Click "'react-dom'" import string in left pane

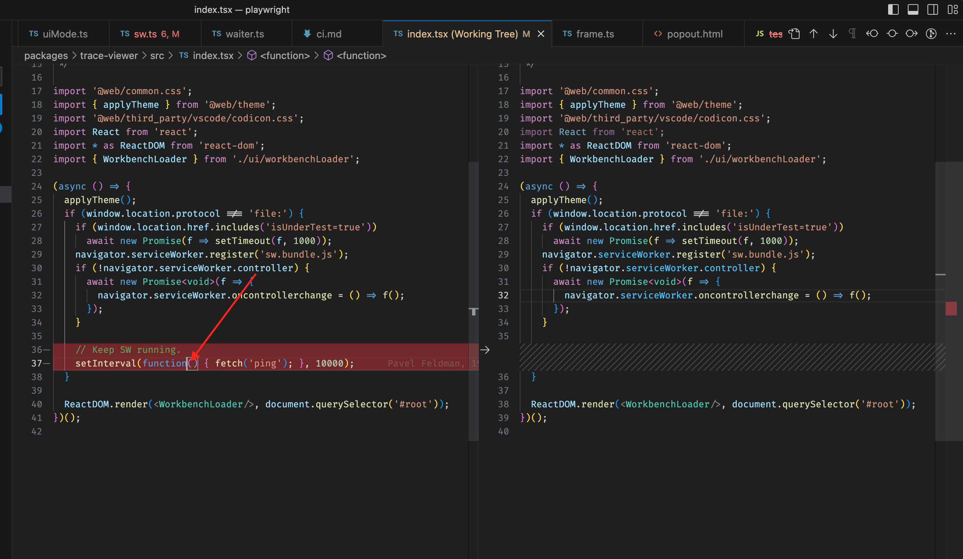(229, 146)
